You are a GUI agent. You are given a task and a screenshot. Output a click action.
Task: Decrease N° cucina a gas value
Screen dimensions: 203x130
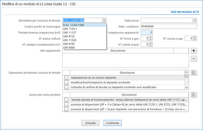click(195, 40)
